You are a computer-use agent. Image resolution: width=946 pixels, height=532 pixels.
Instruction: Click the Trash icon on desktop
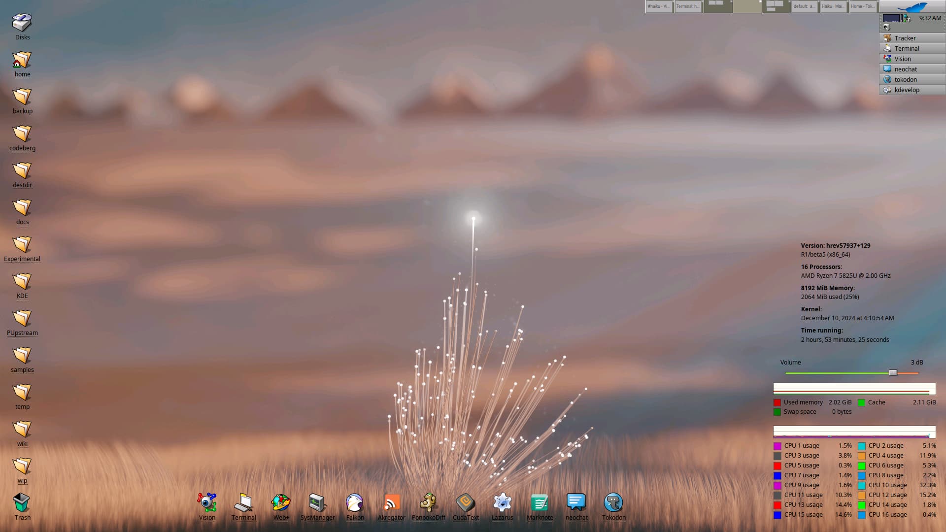coord(22,503)
